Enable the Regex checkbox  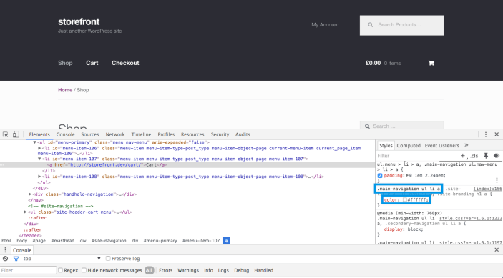[x=60, y=270]
